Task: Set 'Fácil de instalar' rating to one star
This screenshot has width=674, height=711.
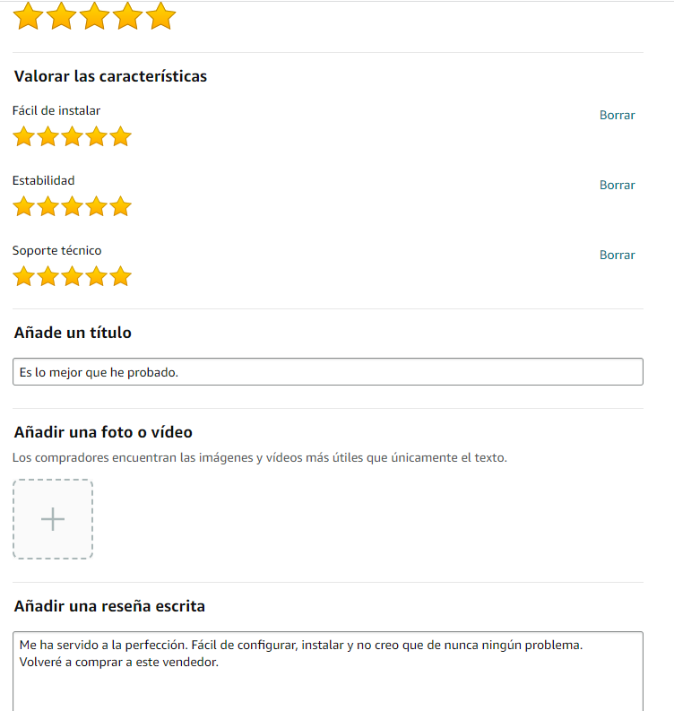Action: (23, 137)
